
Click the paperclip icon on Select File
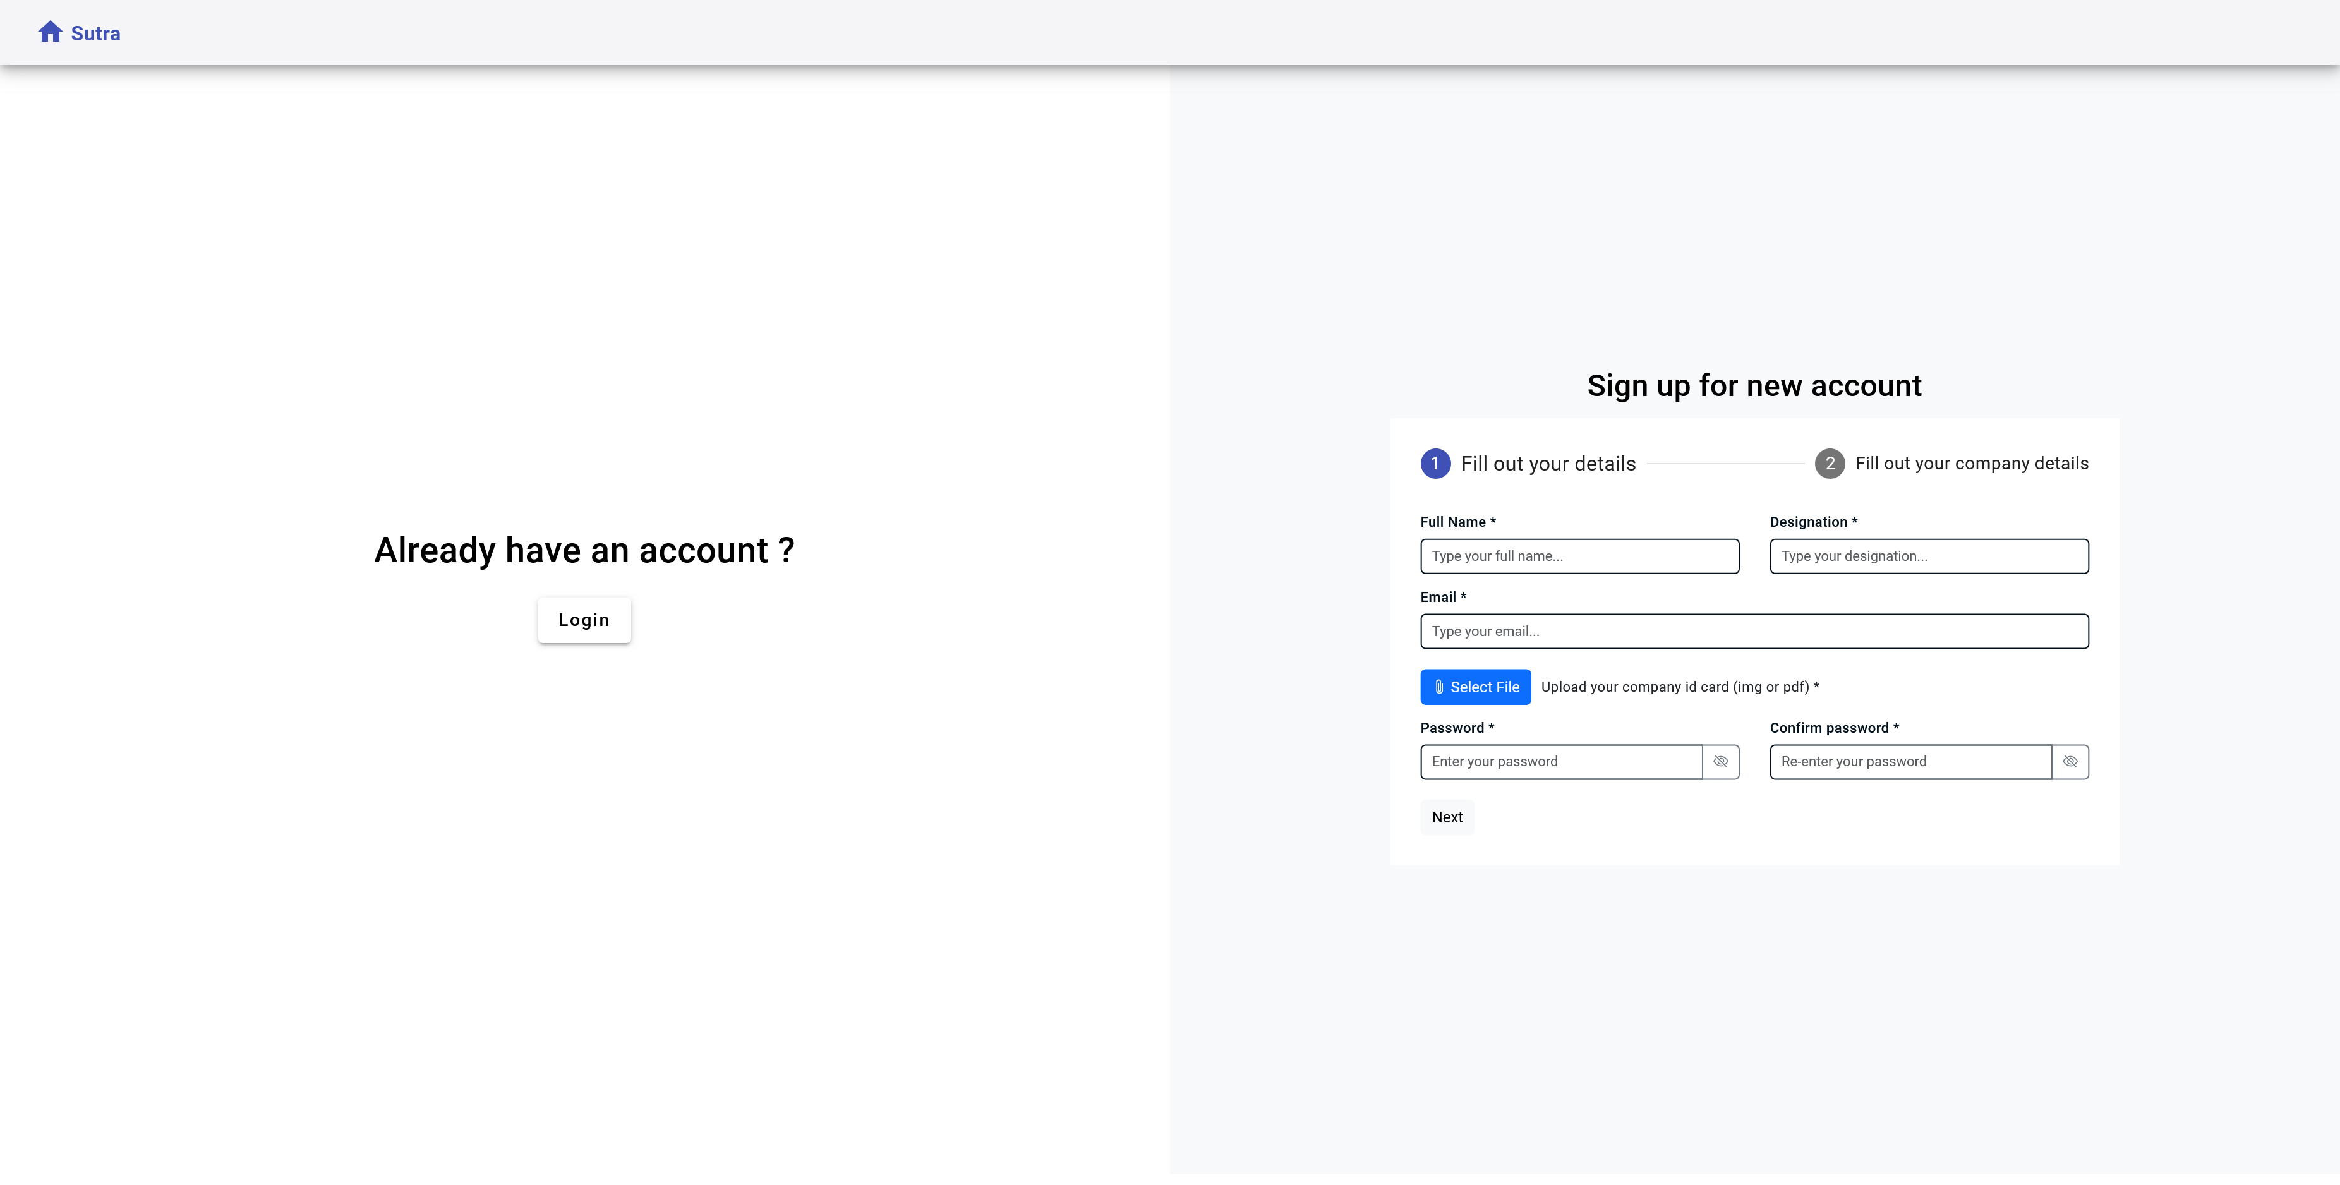pyautogui.click(x=1439, y=687)
